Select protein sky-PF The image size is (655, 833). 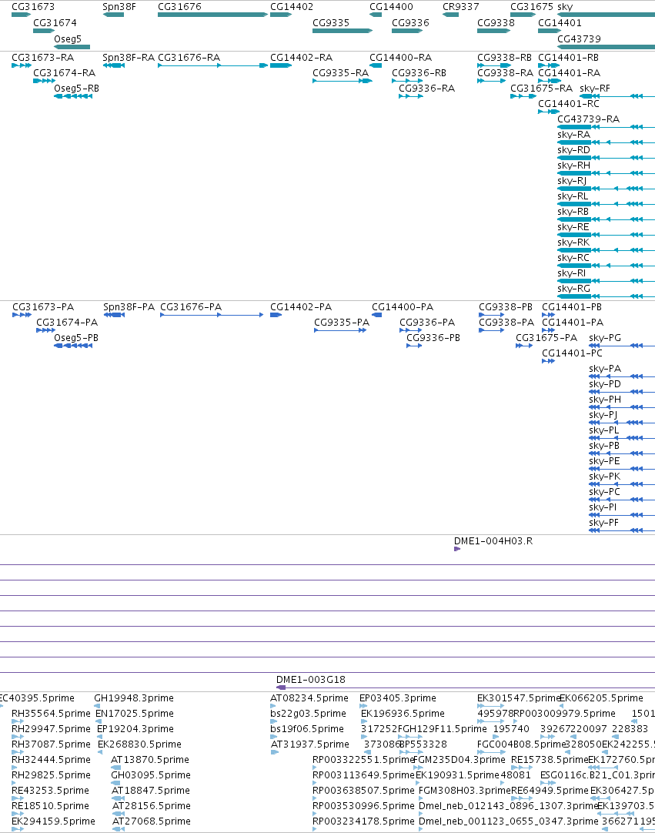[x=604, y=523]
